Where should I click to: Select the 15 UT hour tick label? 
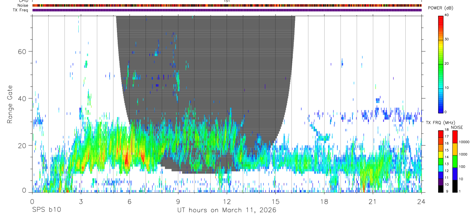pyautogui.click(x=276, y=201)
